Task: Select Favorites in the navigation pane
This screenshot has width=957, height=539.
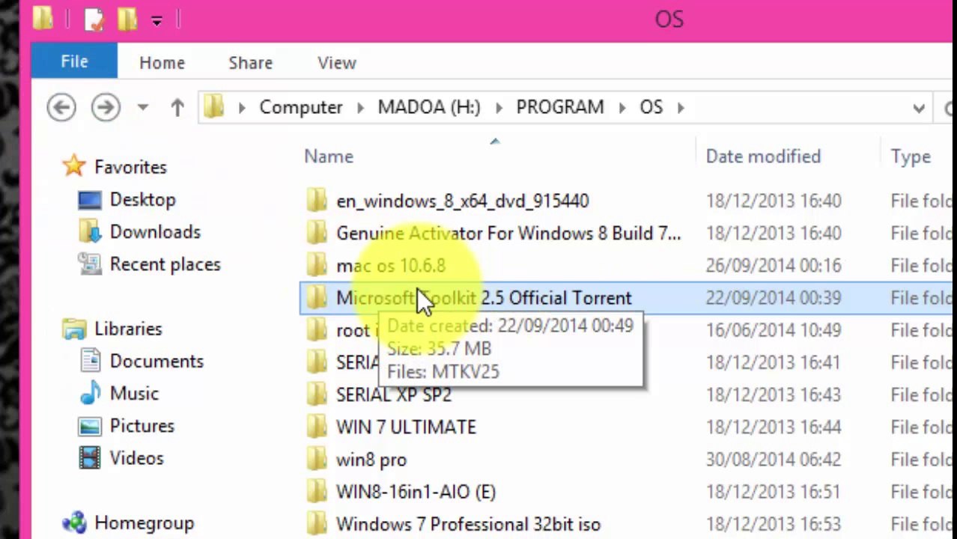Action: (x=130, y=167)
